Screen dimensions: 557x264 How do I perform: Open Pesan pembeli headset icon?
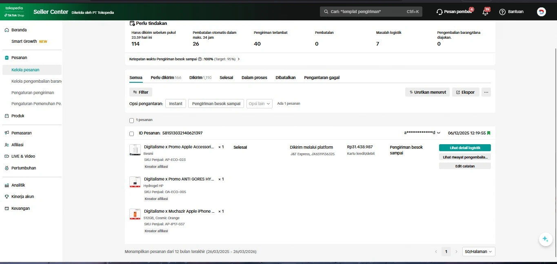click(439, 12)
